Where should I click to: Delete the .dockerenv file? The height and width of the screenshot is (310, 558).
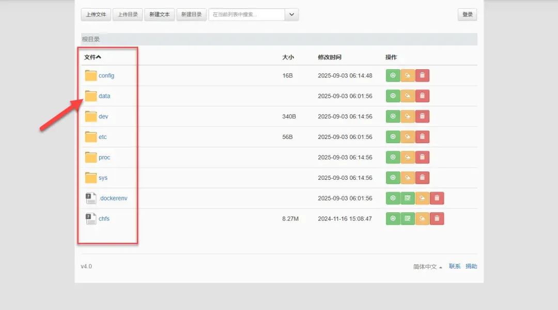click(437, 198)
